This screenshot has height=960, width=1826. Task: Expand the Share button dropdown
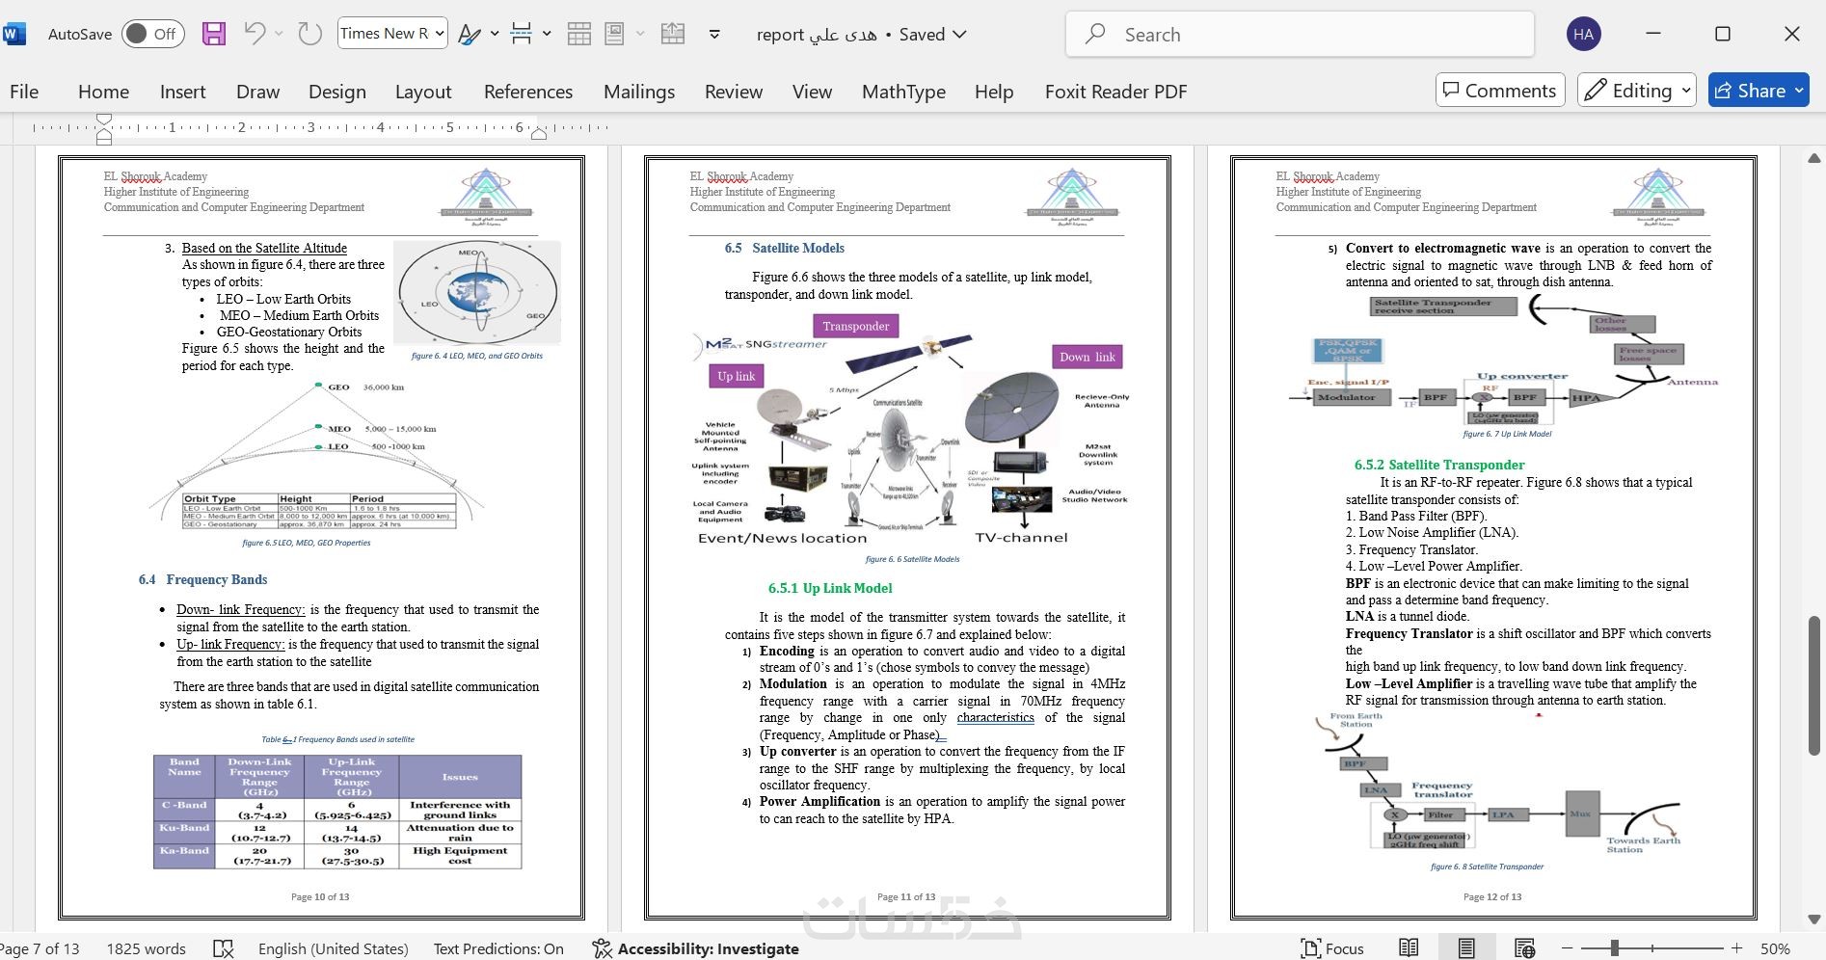[x=1799, y=91]
